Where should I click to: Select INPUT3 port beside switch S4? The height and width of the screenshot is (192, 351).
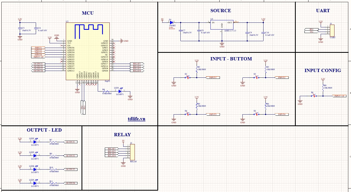213,114
